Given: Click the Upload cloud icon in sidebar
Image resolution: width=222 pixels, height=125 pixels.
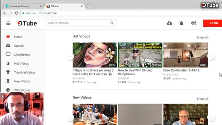Looking at the screenshot, I should pyautogui.click(x=8, y=45).
